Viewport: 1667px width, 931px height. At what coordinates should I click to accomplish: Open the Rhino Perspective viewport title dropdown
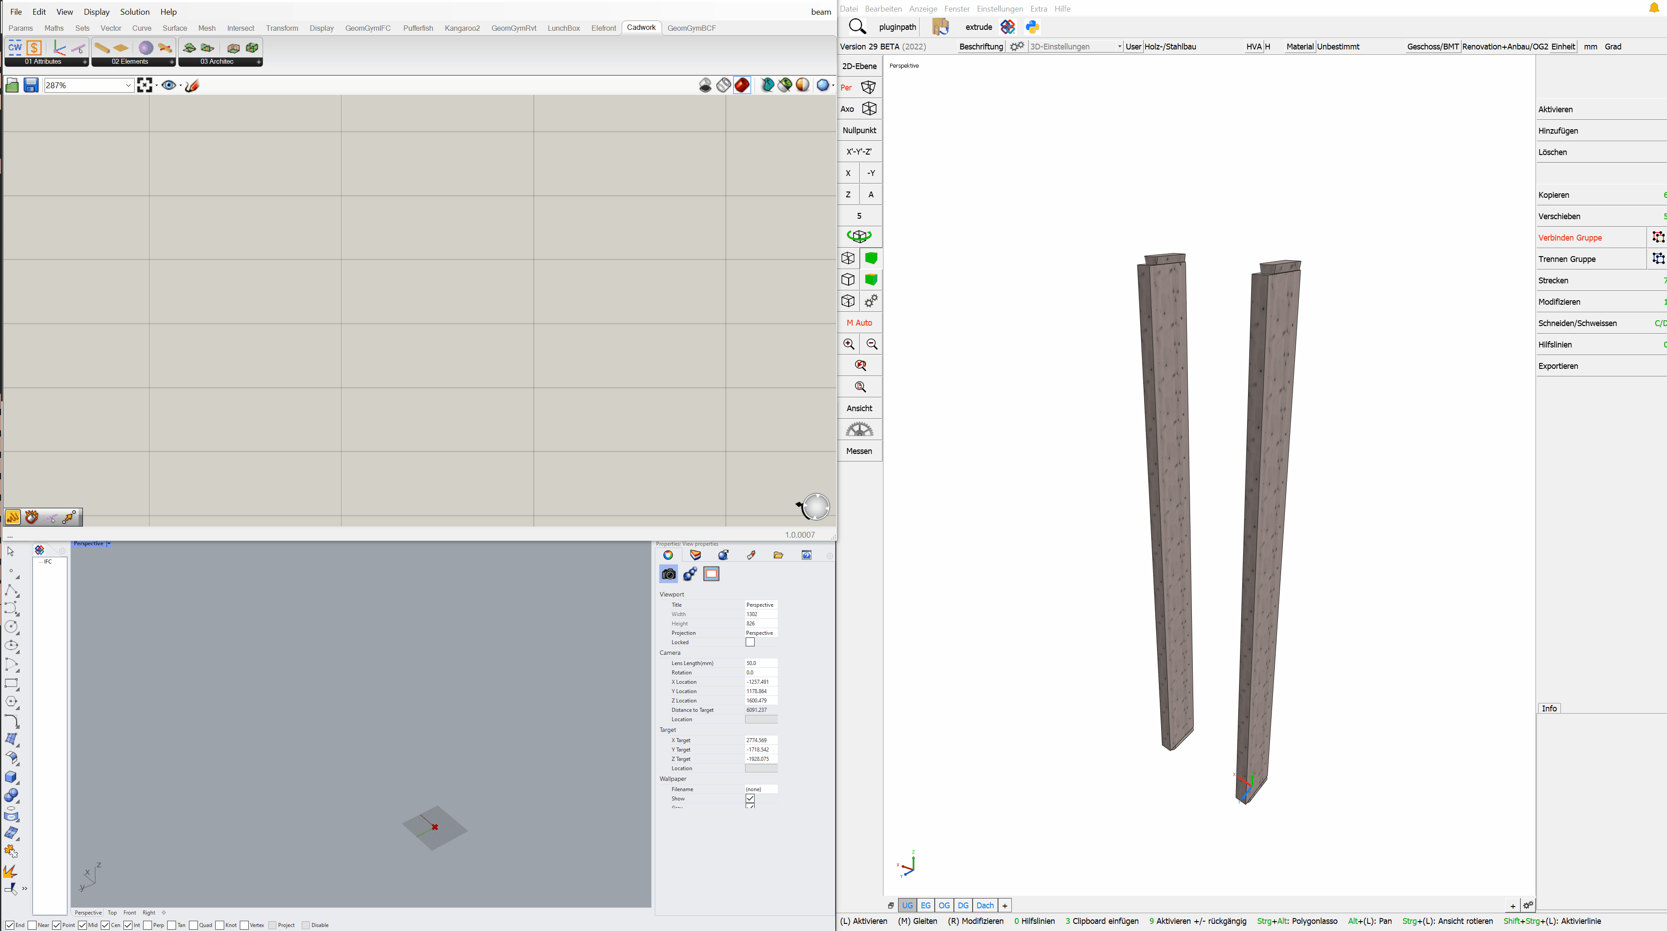[109, 544]
